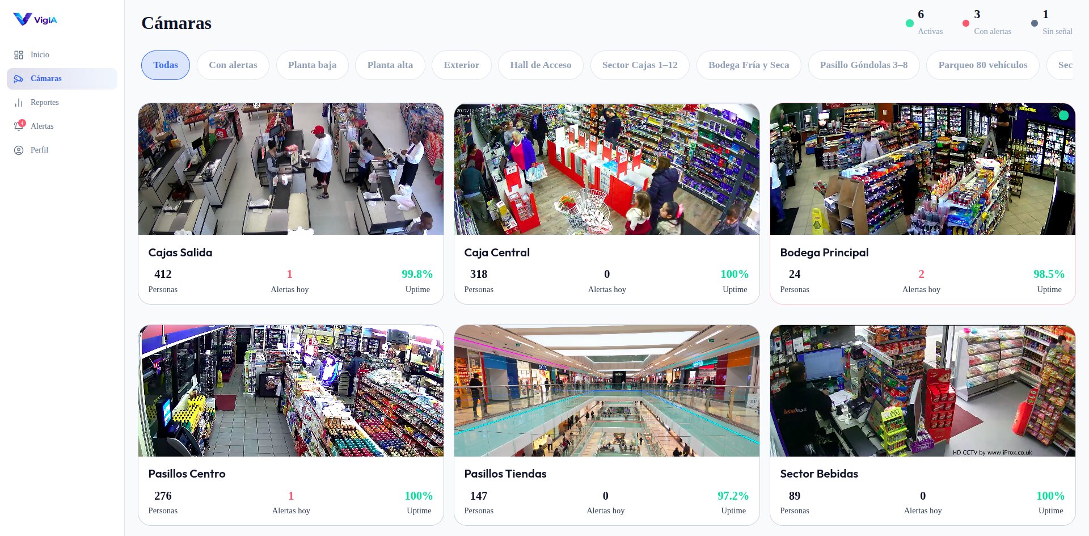Open Alertas bell icon with badge
The image size is (1089, 536).
click(x=19, y=126)
